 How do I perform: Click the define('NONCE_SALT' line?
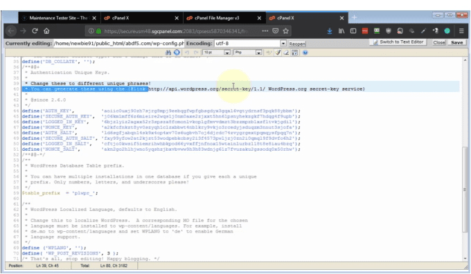161,149
